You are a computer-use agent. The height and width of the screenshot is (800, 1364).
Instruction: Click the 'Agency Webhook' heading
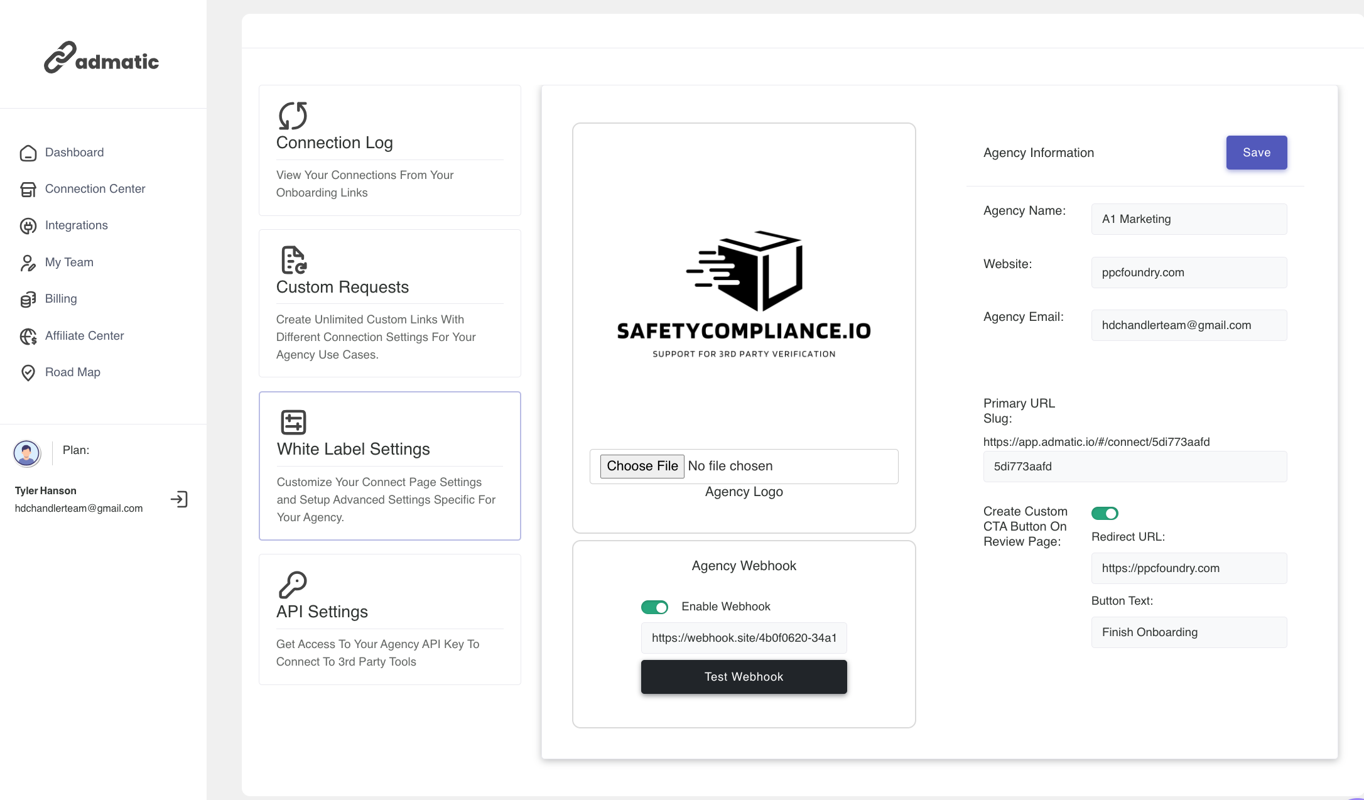point(744,566)
